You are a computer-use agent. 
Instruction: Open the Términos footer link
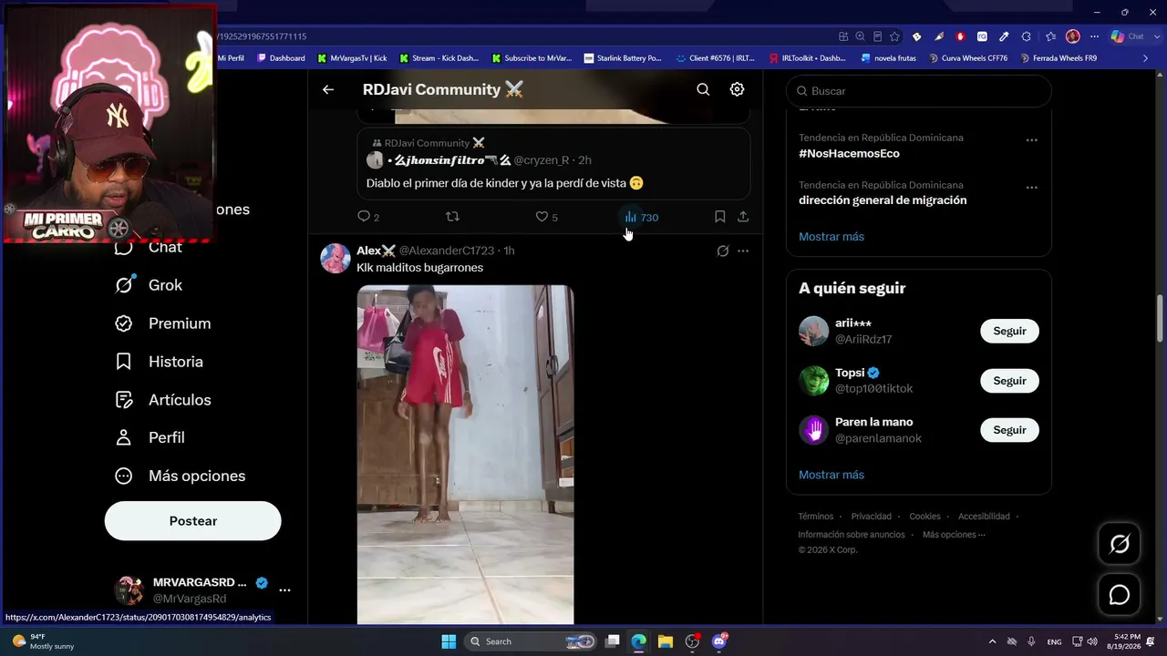point(816,517)
